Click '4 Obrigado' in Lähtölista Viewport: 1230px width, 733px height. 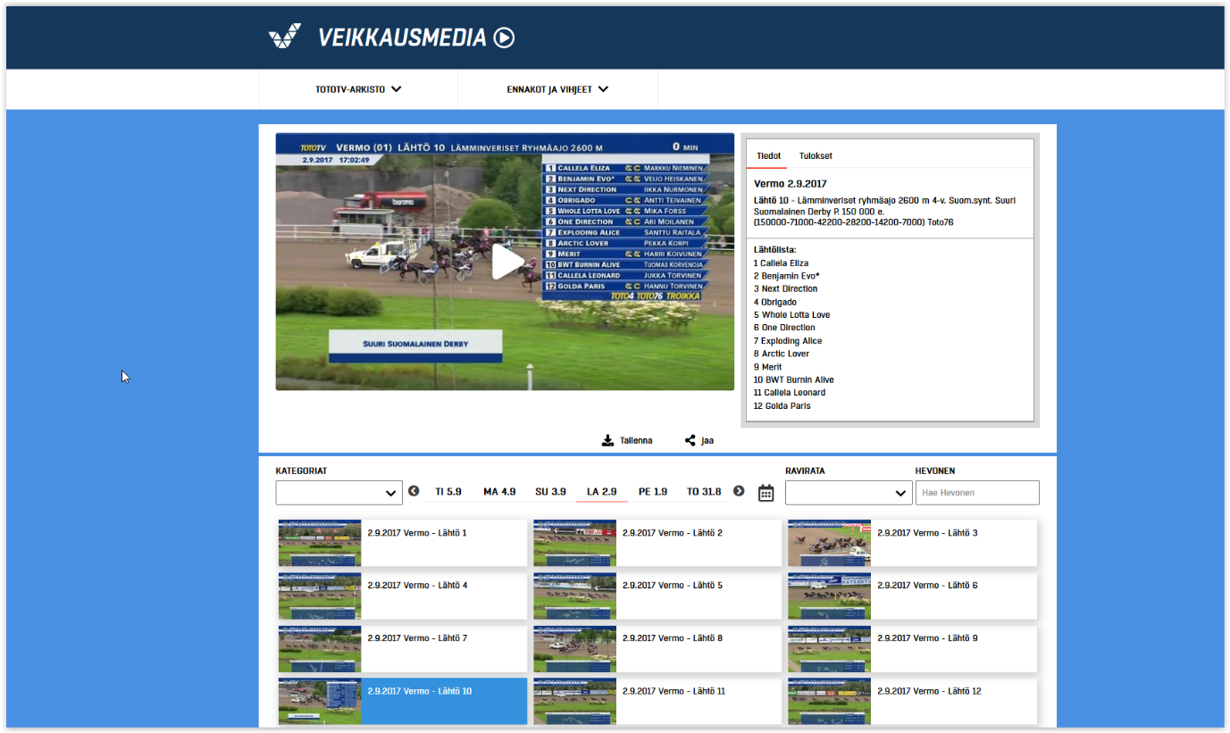tap(775, 302)
